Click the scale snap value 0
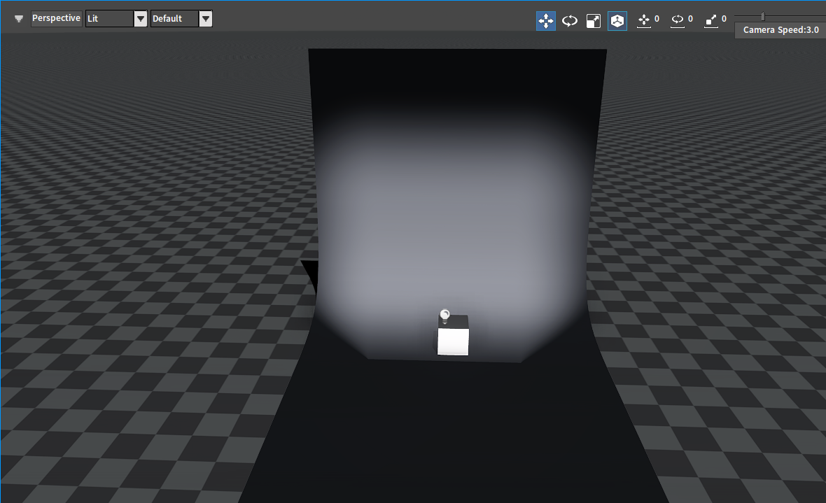This screenshot has width=826, height=503. (724, 19)
